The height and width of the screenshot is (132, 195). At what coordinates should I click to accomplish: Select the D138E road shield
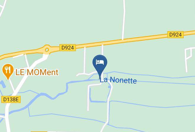[11, 99]
